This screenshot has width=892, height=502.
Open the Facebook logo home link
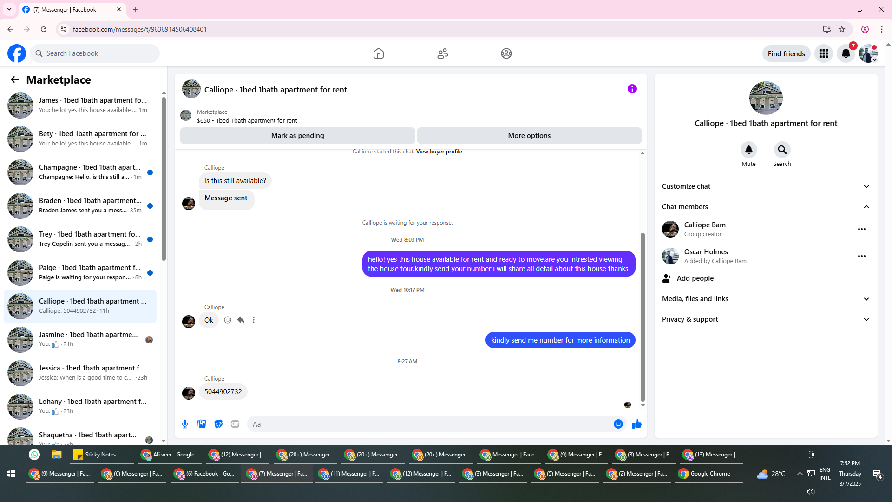click(17, 53)
